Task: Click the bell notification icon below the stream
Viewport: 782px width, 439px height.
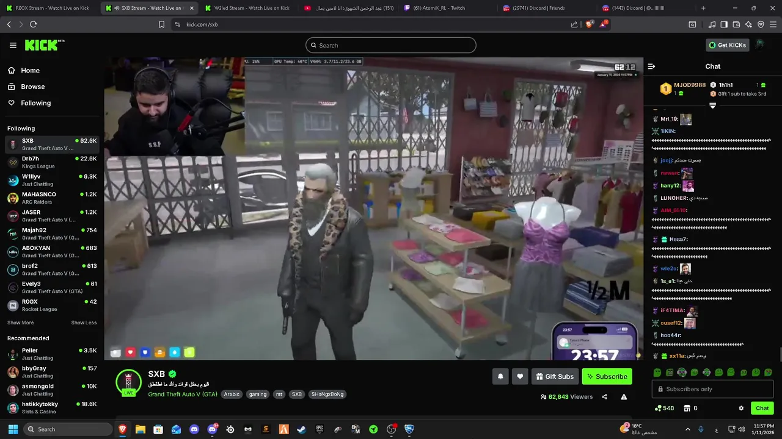Action: (500, 377)
